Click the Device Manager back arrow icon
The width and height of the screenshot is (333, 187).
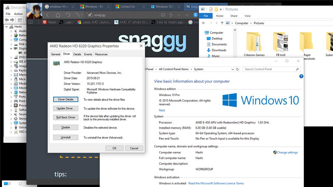coord(7,20)
